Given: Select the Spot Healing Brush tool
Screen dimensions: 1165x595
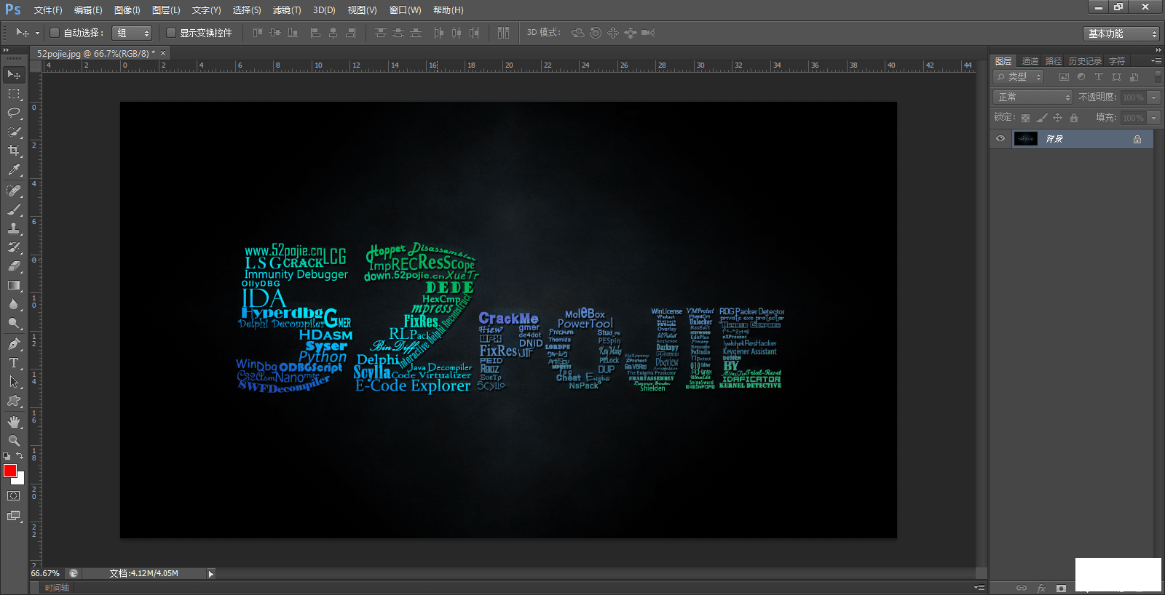Looking at the screenshot, I should [14, 191].
